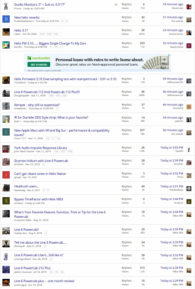Click "23 minutes ago" on Helix 3.1? row
Screen dimensions: 195x289
[173, 30]
